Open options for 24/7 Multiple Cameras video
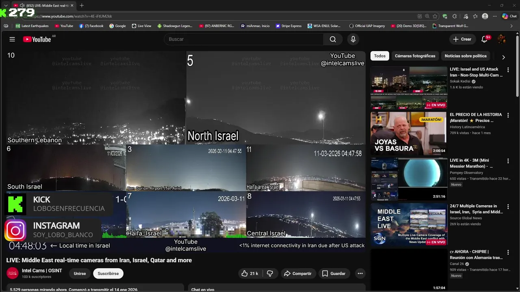 [x=508, y=206]
